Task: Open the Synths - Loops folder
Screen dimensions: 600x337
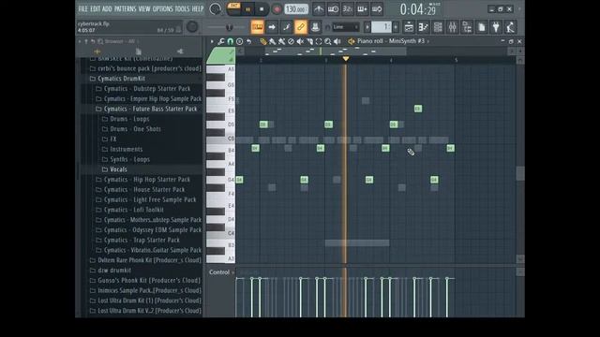Action: pos(127,159)
